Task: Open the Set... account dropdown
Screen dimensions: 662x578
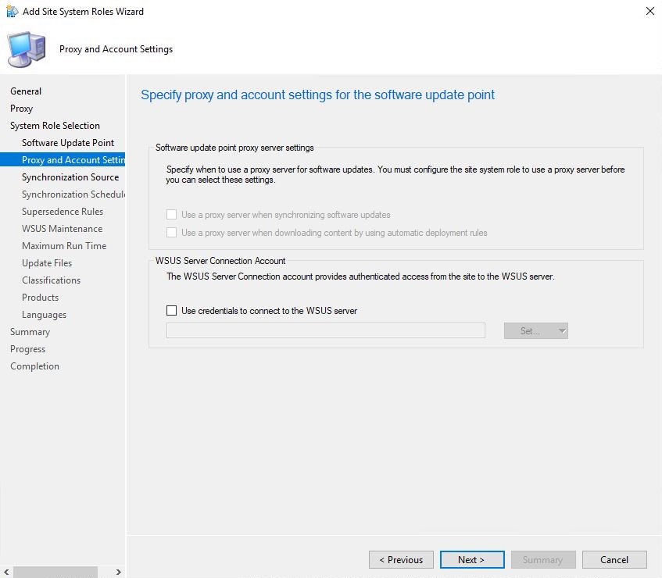Action: tap(536, 330)
